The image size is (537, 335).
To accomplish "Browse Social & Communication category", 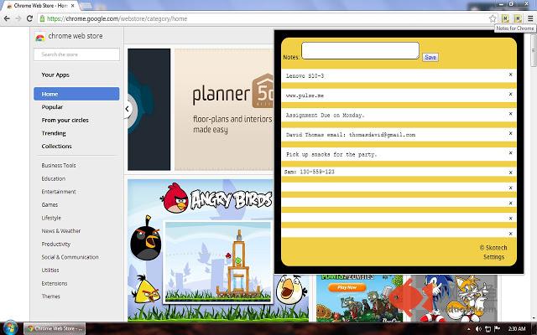I will point(70,257).
